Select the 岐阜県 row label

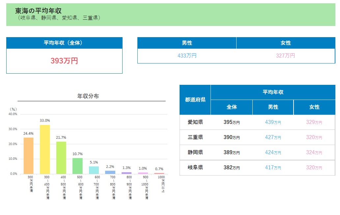pos(195,167)
